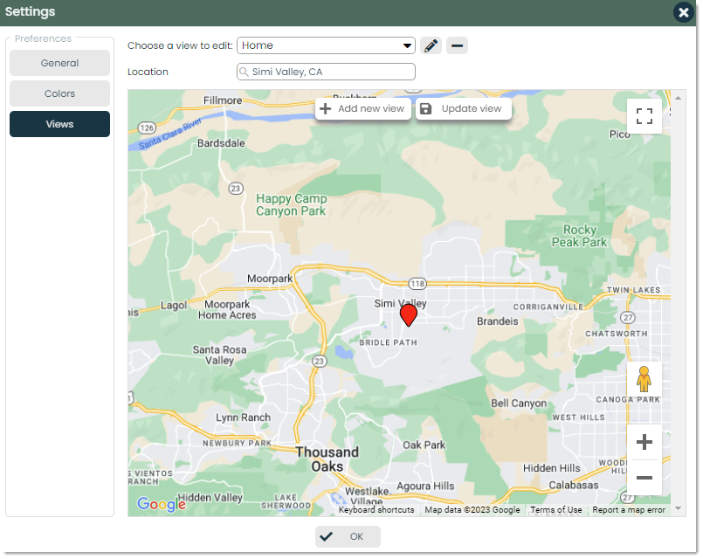The width and height of the screenshot is (703, 559).
Task: Zoom out on the map
Action: coord(644,478)
